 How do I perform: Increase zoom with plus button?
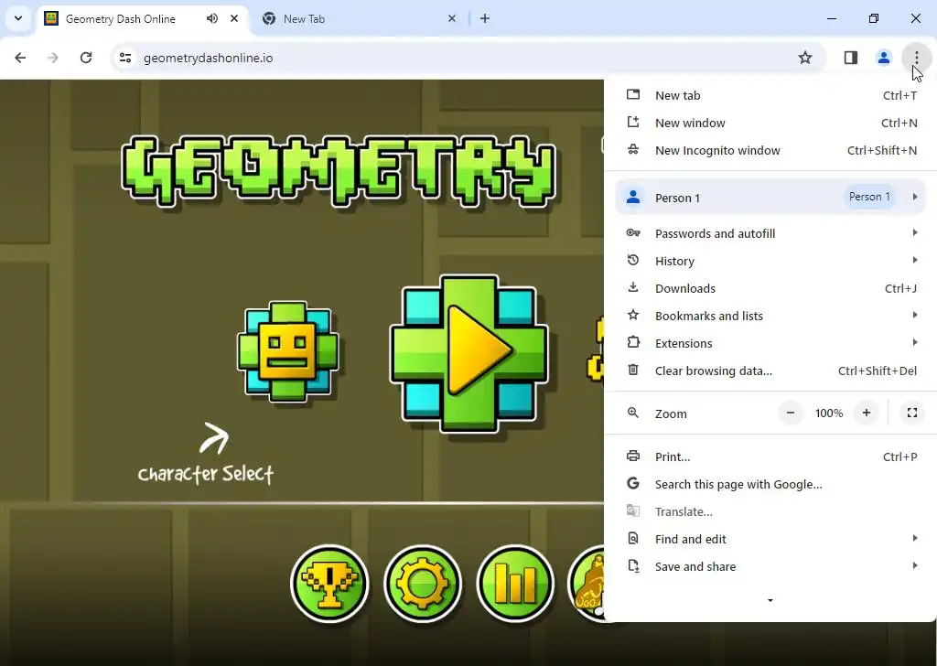(867, 413)
